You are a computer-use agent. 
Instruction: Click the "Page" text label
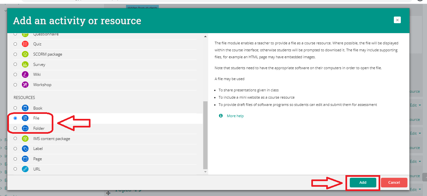click(37, 159)
